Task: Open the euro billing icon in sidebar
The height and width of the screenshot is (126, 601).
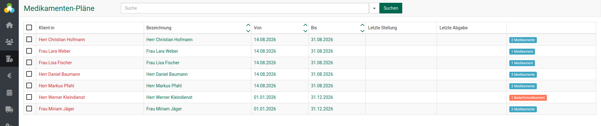Action: [9, 75]
